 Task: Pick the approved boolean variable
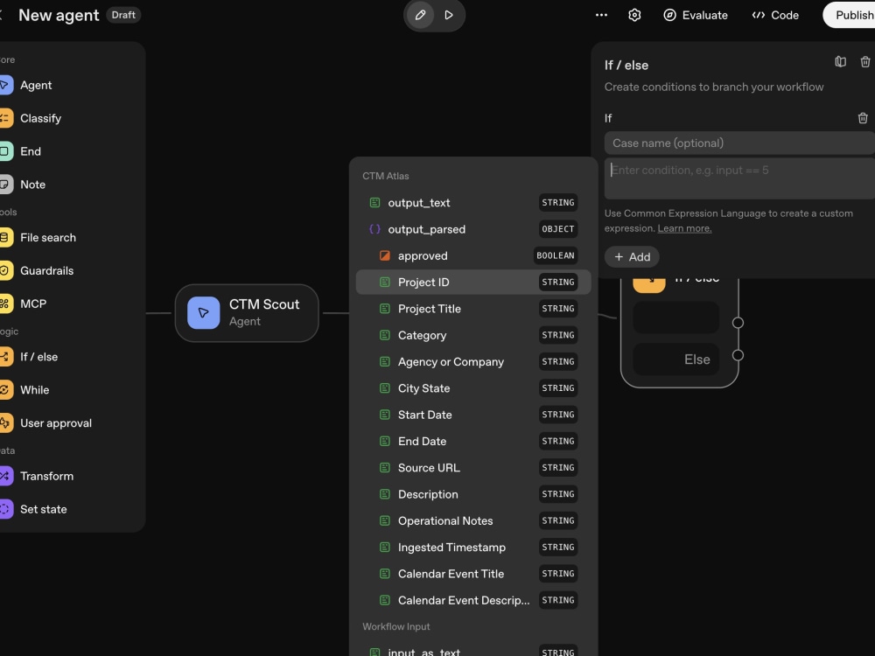[x=473, y=255]
